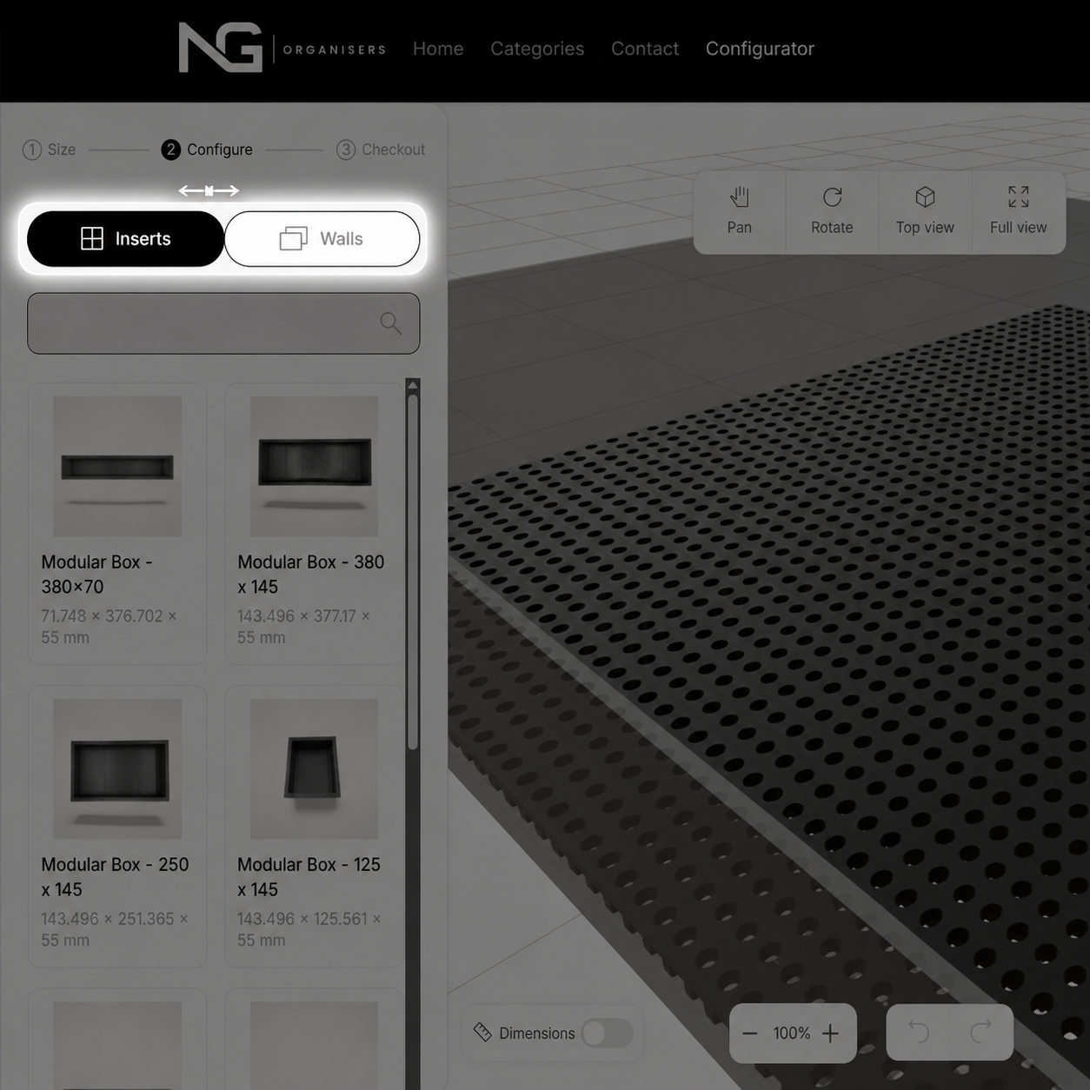Open the Home page link
Screen dimensions: 1090x1090
pos(438,49)
